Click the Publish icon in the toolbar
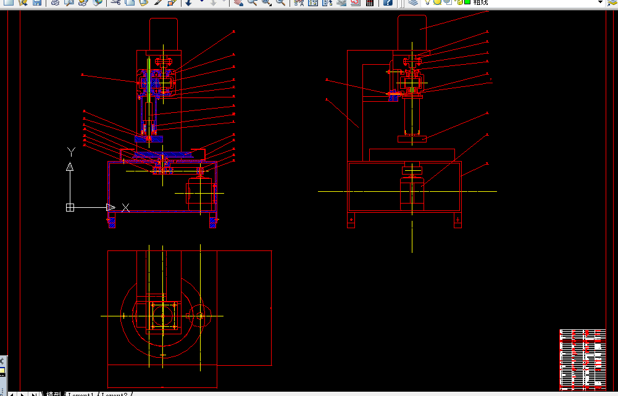618x396 pixels. pyautogui.click(x=83, y=2)
